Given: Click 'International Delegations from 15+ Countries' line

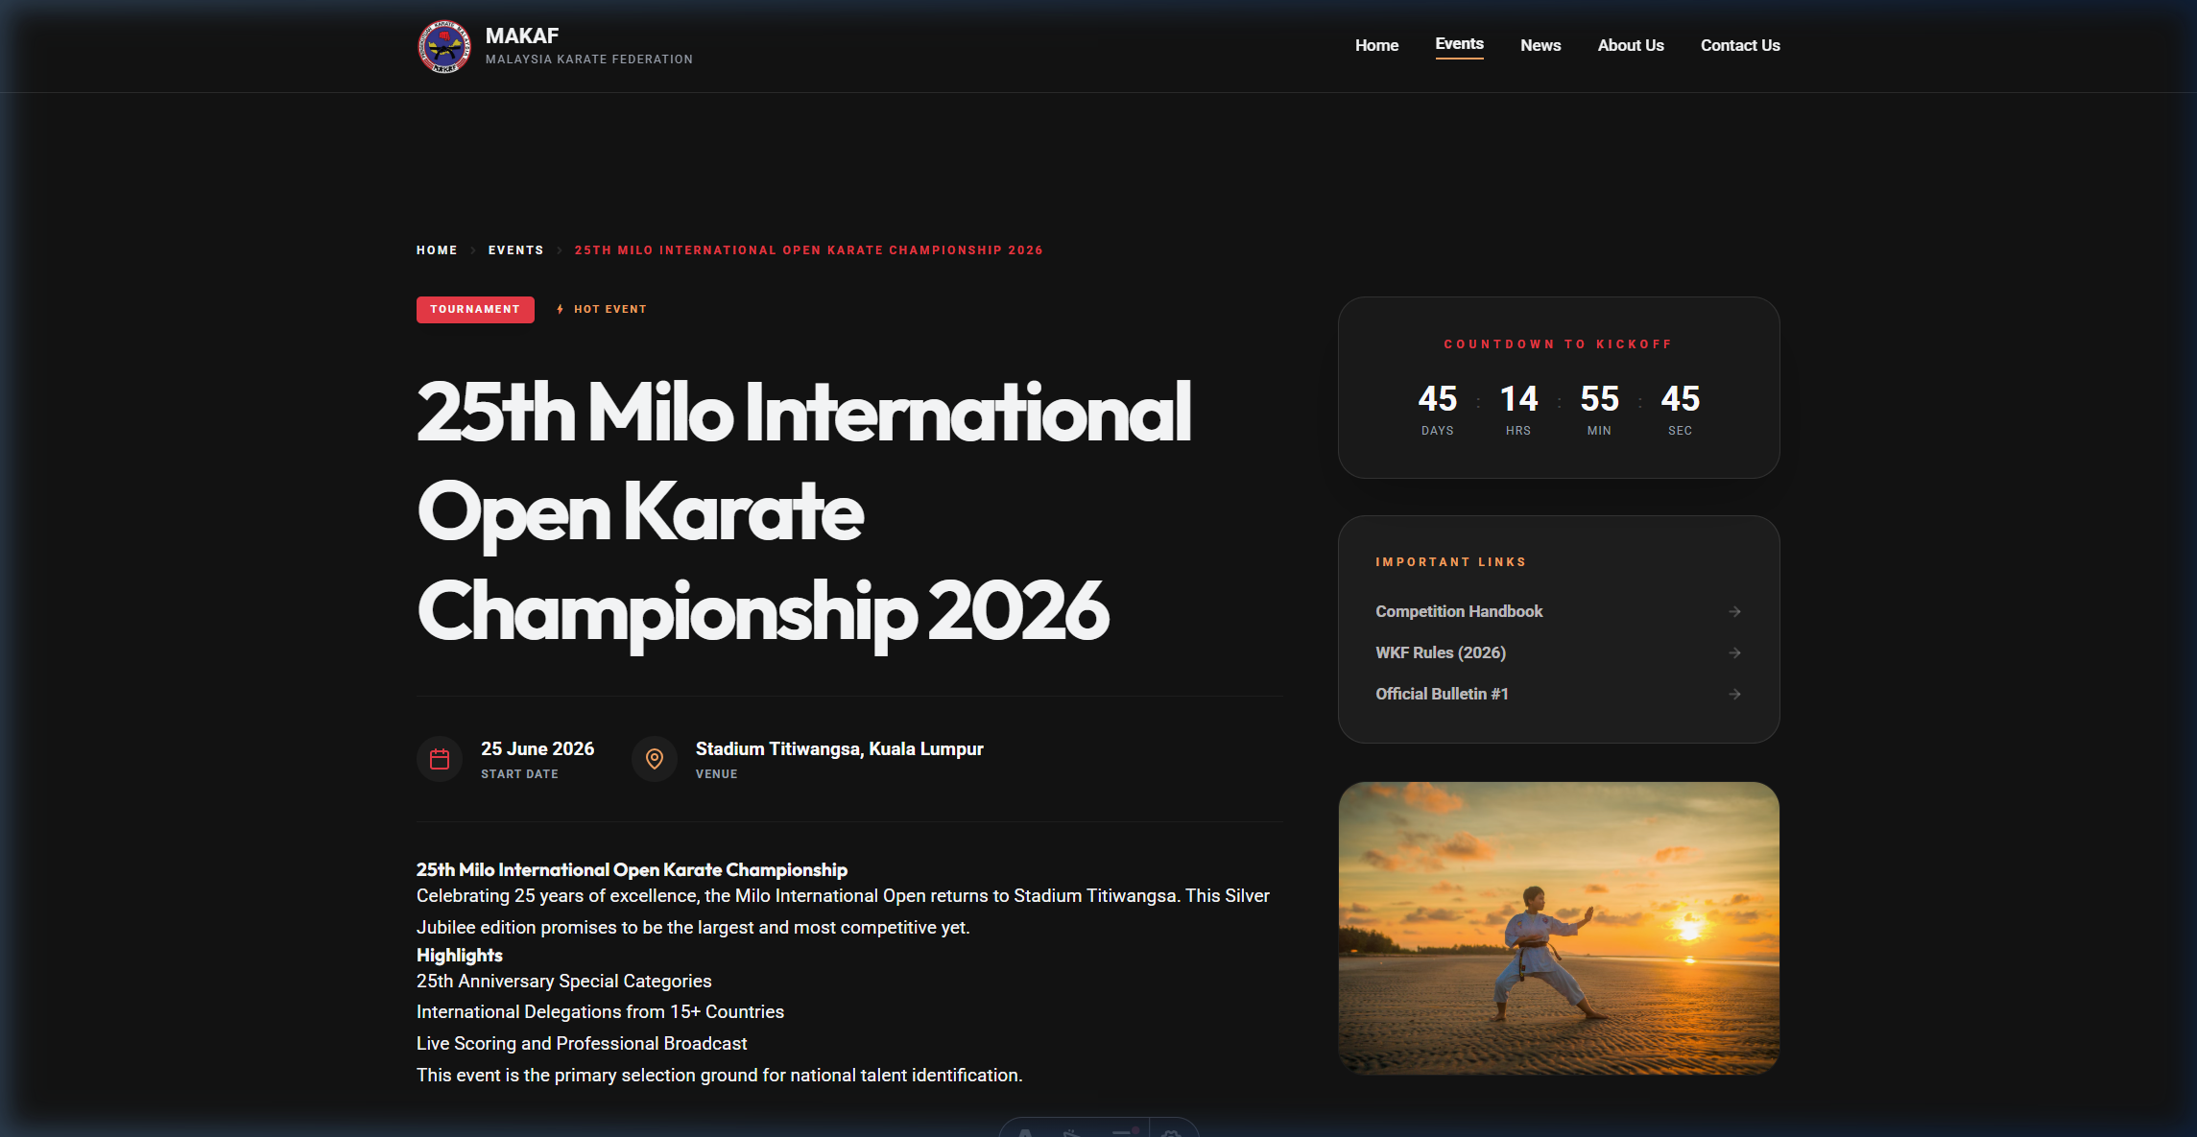Looking at the screenshot, I should pos(600,1011).
